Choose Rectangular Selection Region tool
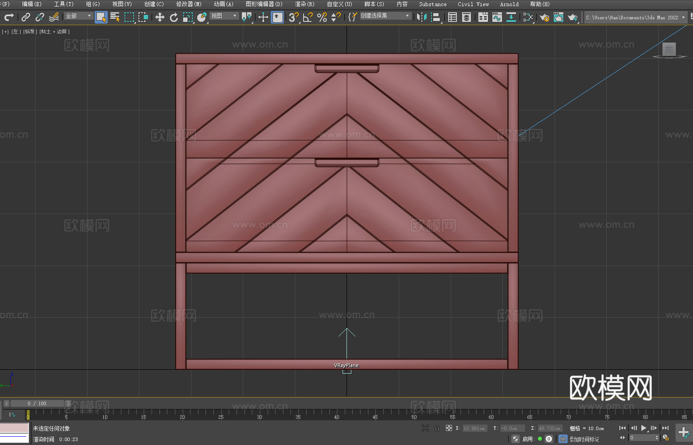The width and height of the screenshot is (693, 445). pos(129,17)
